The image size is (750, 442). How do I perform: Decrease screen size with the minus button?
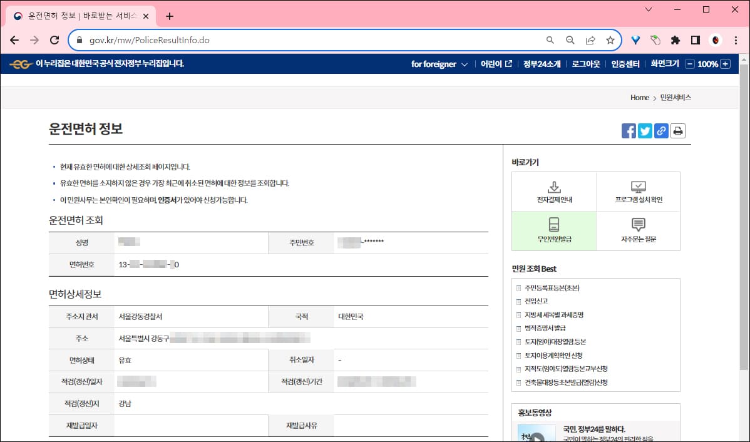[689, 64]
